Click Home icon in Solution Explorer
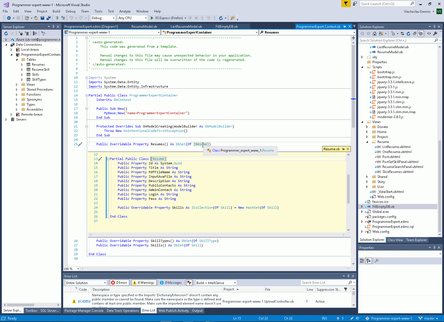The image size is (444, 322). coord(375,34)
